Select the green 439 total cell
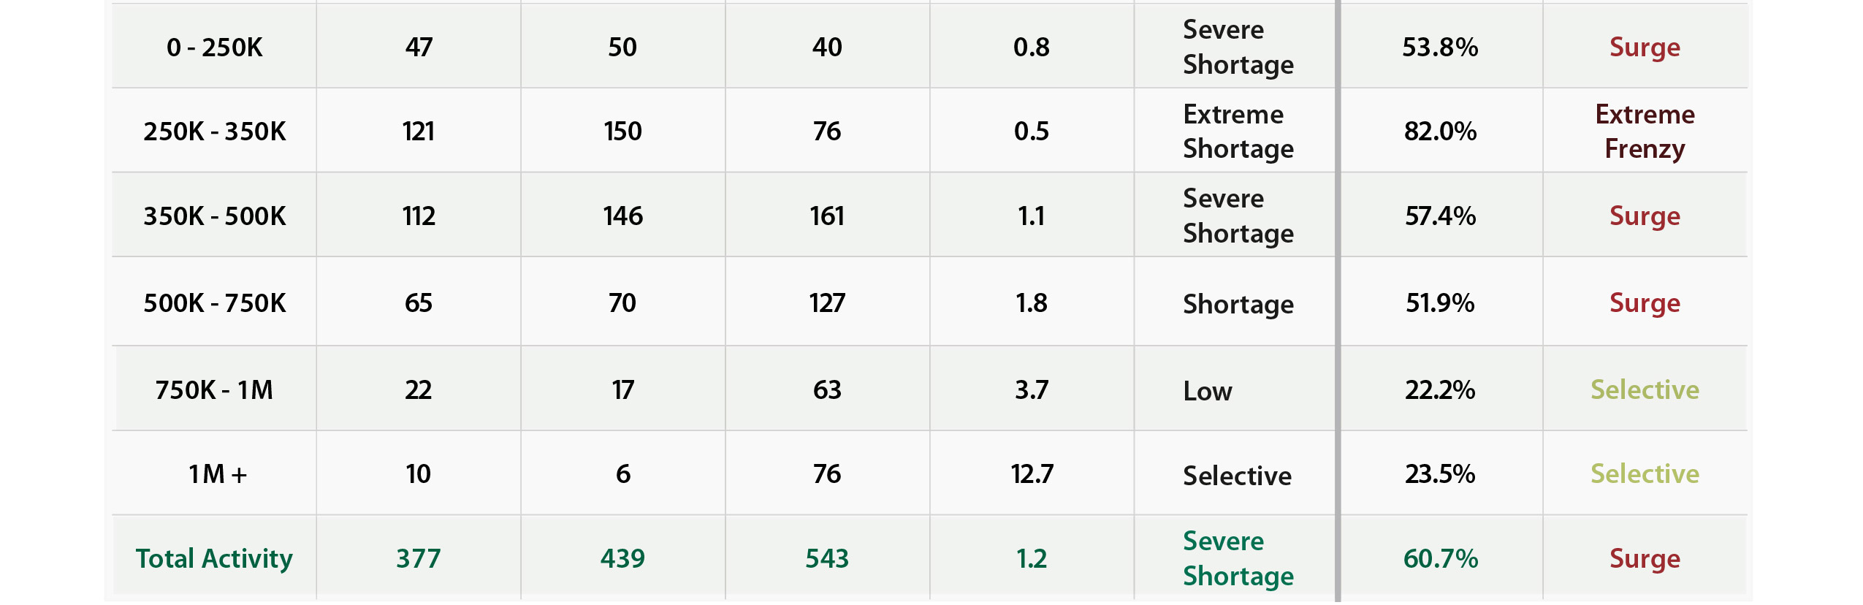This screenshot has width=1863, height=605. pos(622,559)
